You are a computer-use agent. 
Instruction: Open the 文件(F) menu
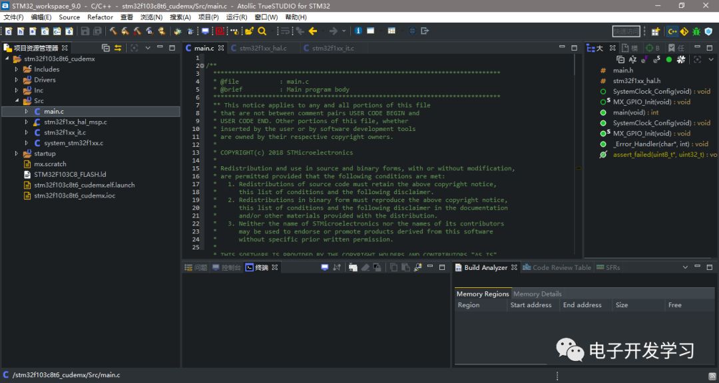coord(13,17)
